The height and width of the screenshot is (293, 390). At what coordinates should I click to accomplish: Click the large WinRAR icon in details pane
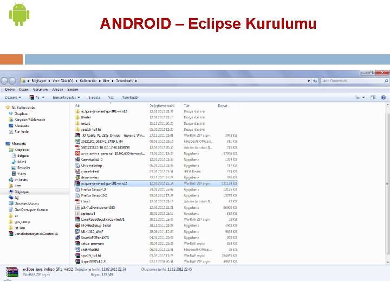(12, 272)
